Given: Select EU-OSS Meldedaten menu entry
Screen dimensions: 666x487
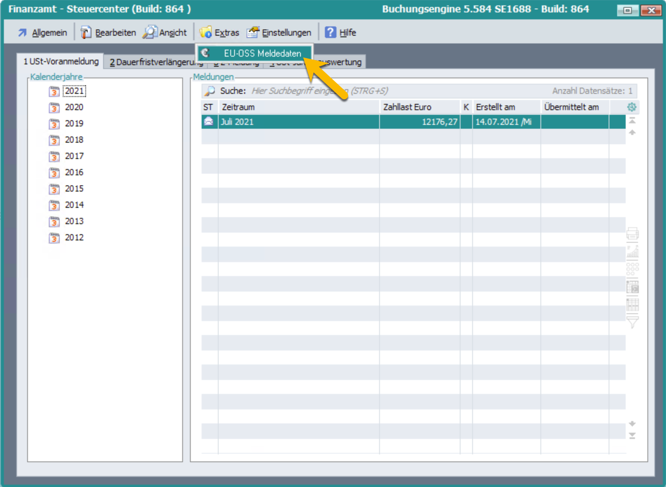Looking at the screenshot, I should point(262,54).
